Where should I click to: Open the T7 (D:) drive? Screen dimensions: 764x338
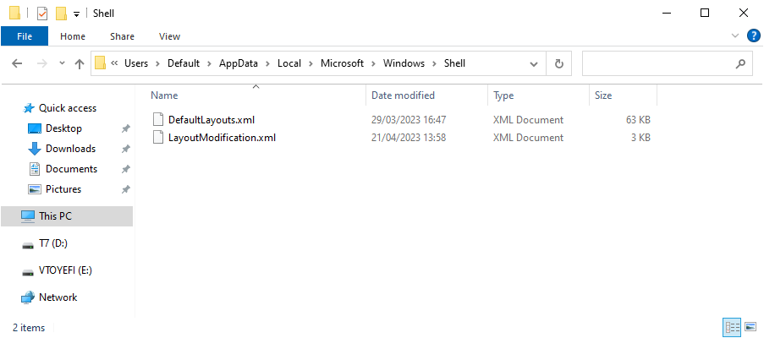tap(53, 243)
